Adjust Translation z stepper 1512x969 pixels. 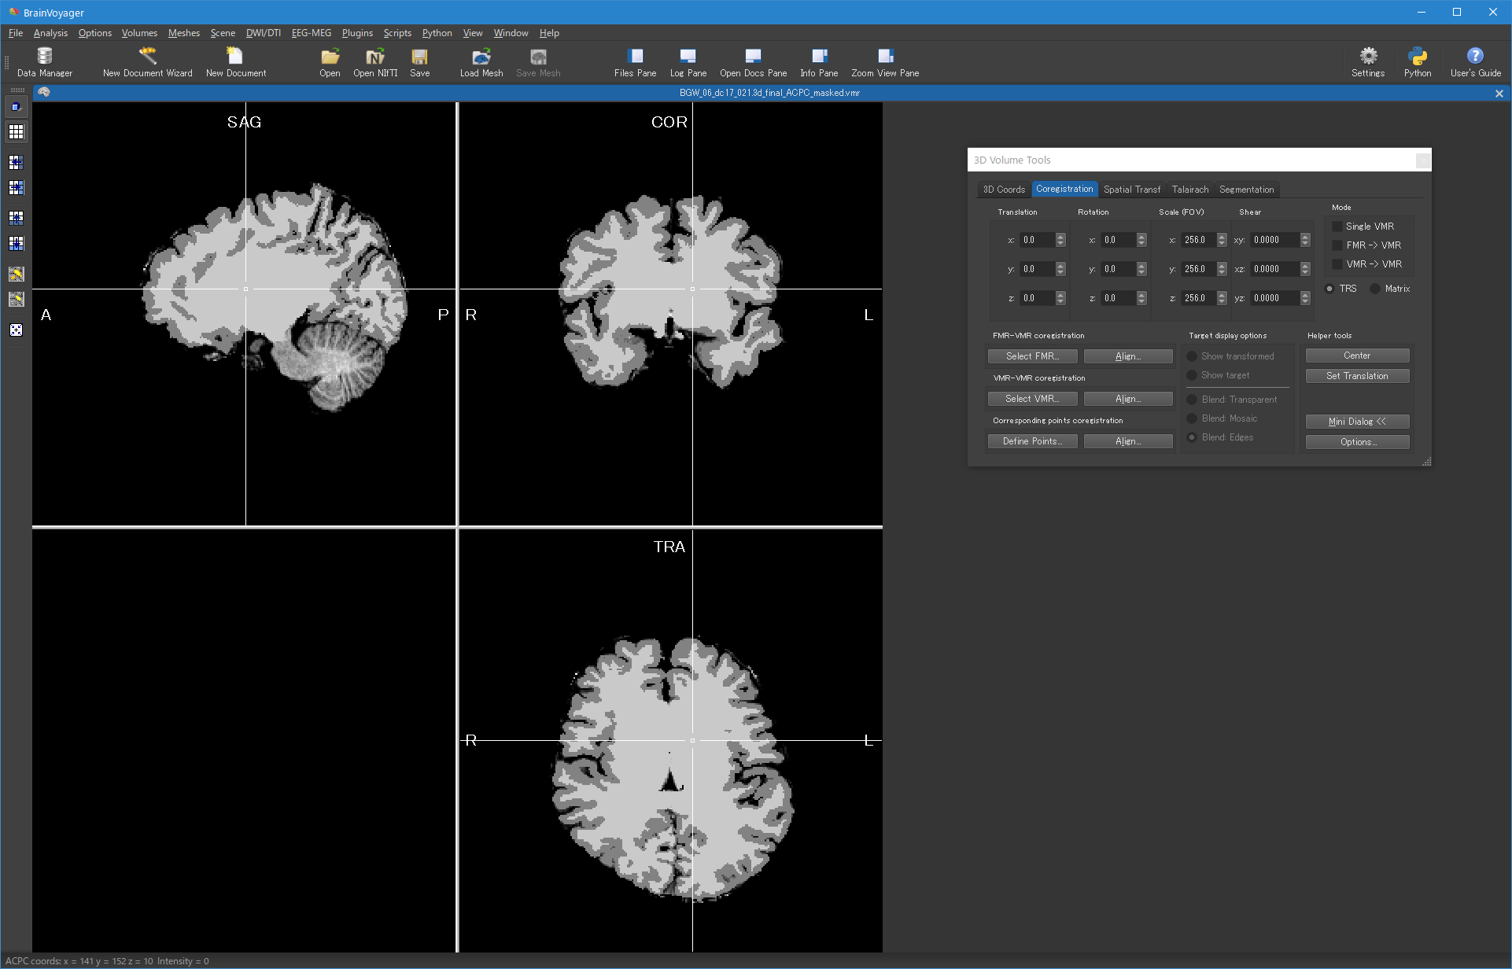click(1060, 298)
